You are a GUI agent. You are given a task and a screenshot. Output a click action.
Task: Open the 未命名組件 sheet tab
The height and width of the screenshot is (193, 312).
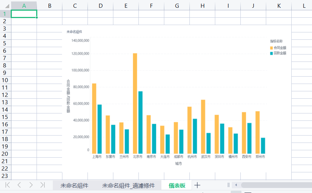[74, 186]
